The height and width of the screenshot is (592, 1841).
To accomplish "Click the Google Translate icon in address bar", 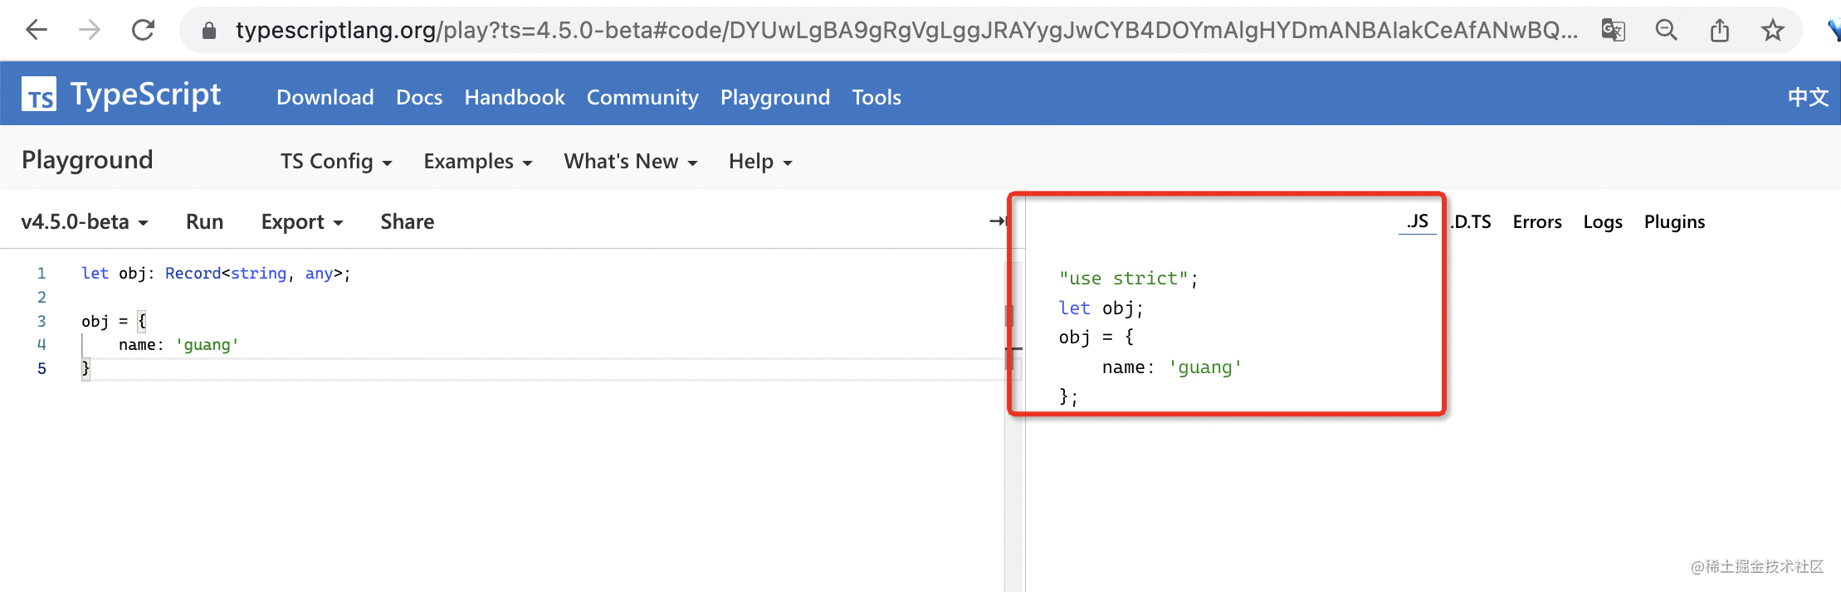I will pyautogui.click(x=1613, y=31).
